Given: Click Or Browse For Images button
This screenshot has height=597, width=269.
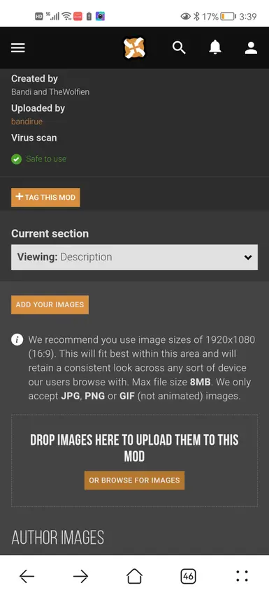Looking at the screenshot, I should [134, 480].
